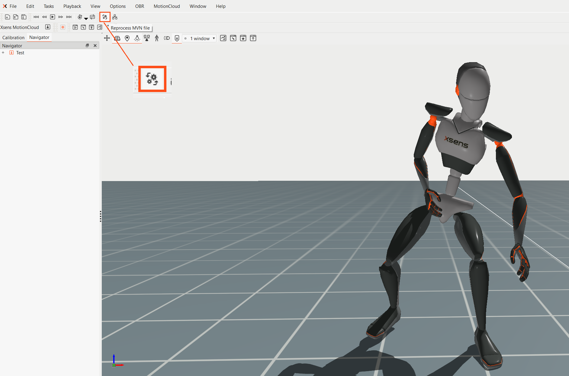Expand the Test item in Navigator
Viewport: 569px width, 376px height.
click(3, 53)
